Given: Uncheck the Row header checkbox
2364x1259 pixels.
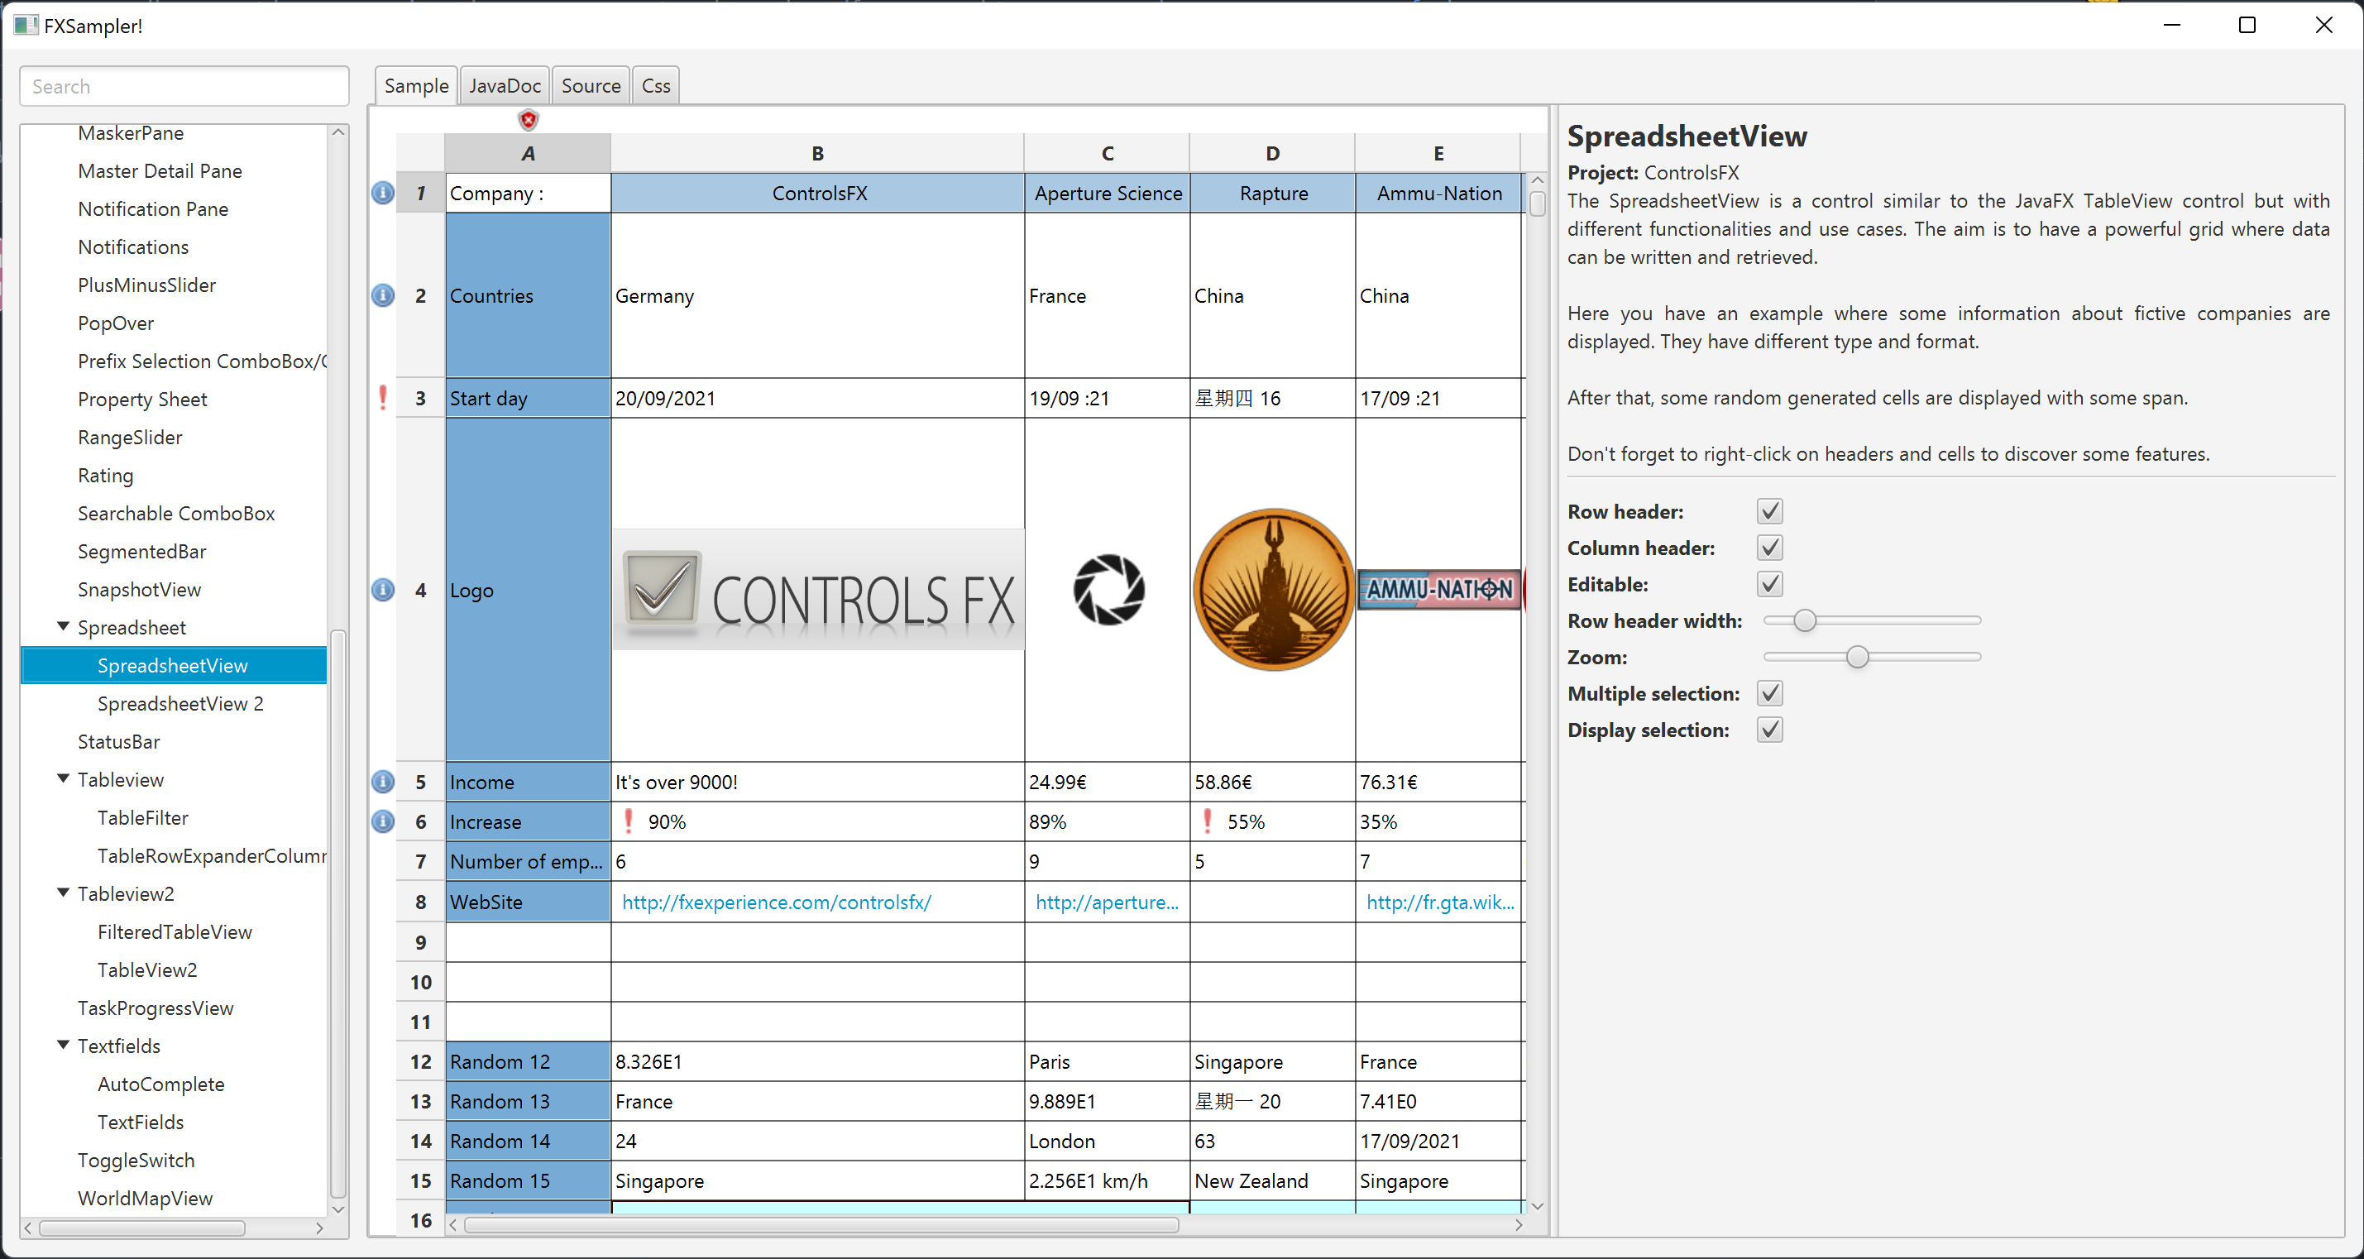Looking at the screenshot, I should (x=1769, y=511).
